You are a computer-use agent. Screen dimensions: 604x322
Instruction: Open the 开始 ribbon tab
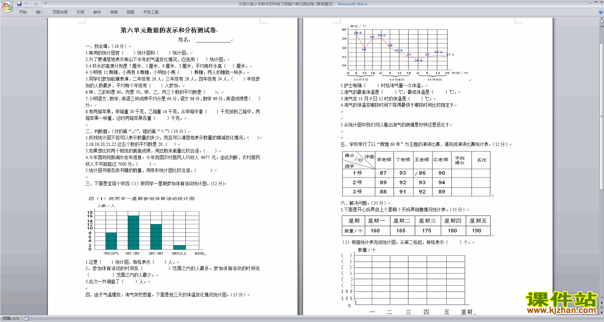(23, 12)
